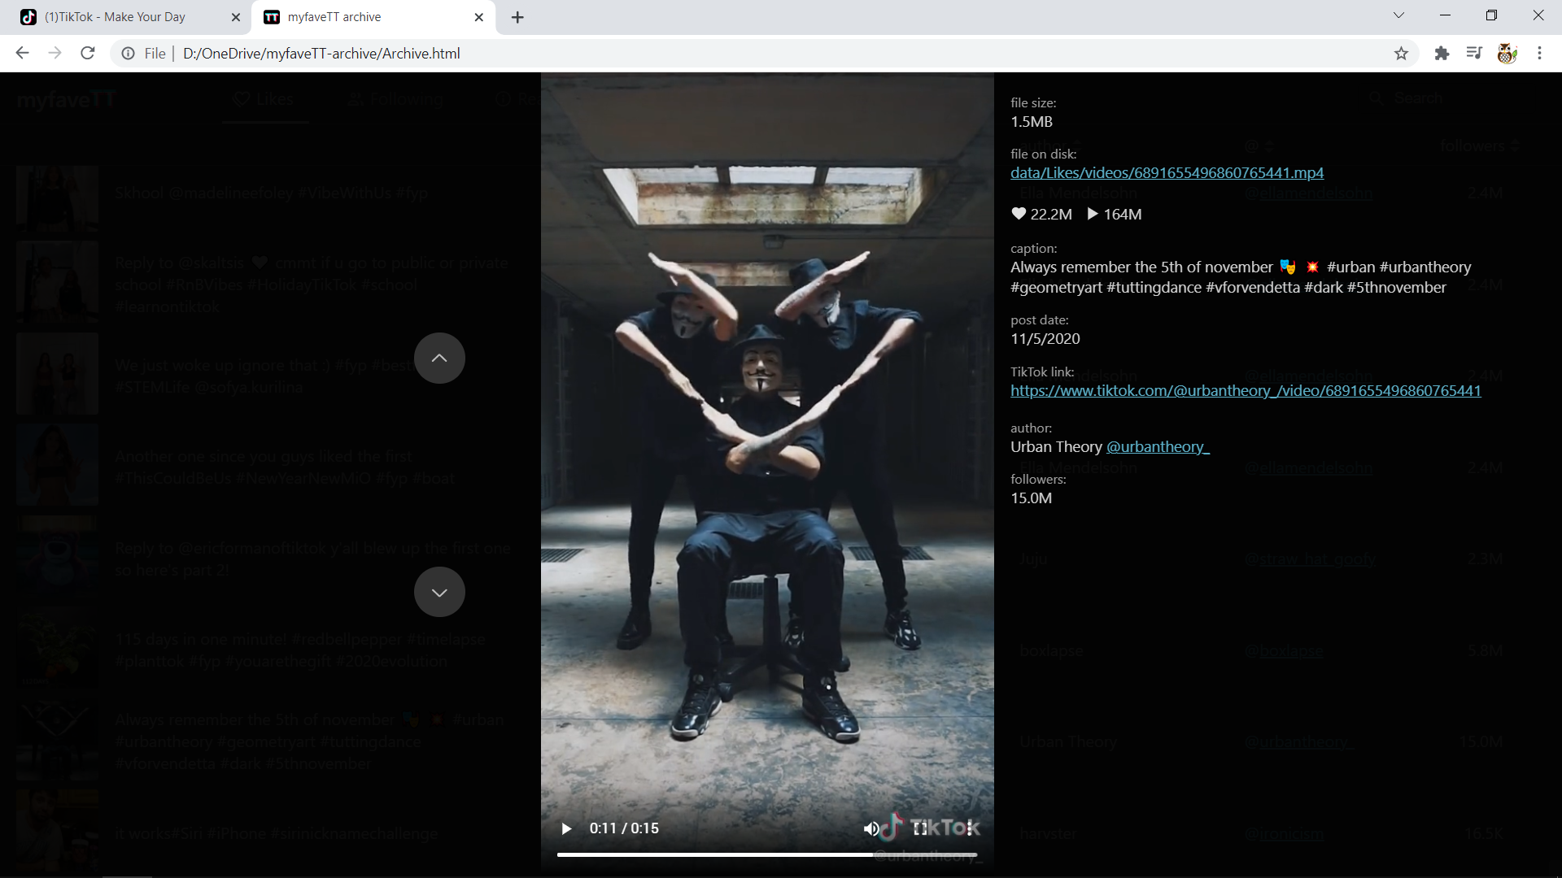Viewport: 1562px width, 878px height.
Task: Select the myfaveTT archive tab
Action: point(374,17)
